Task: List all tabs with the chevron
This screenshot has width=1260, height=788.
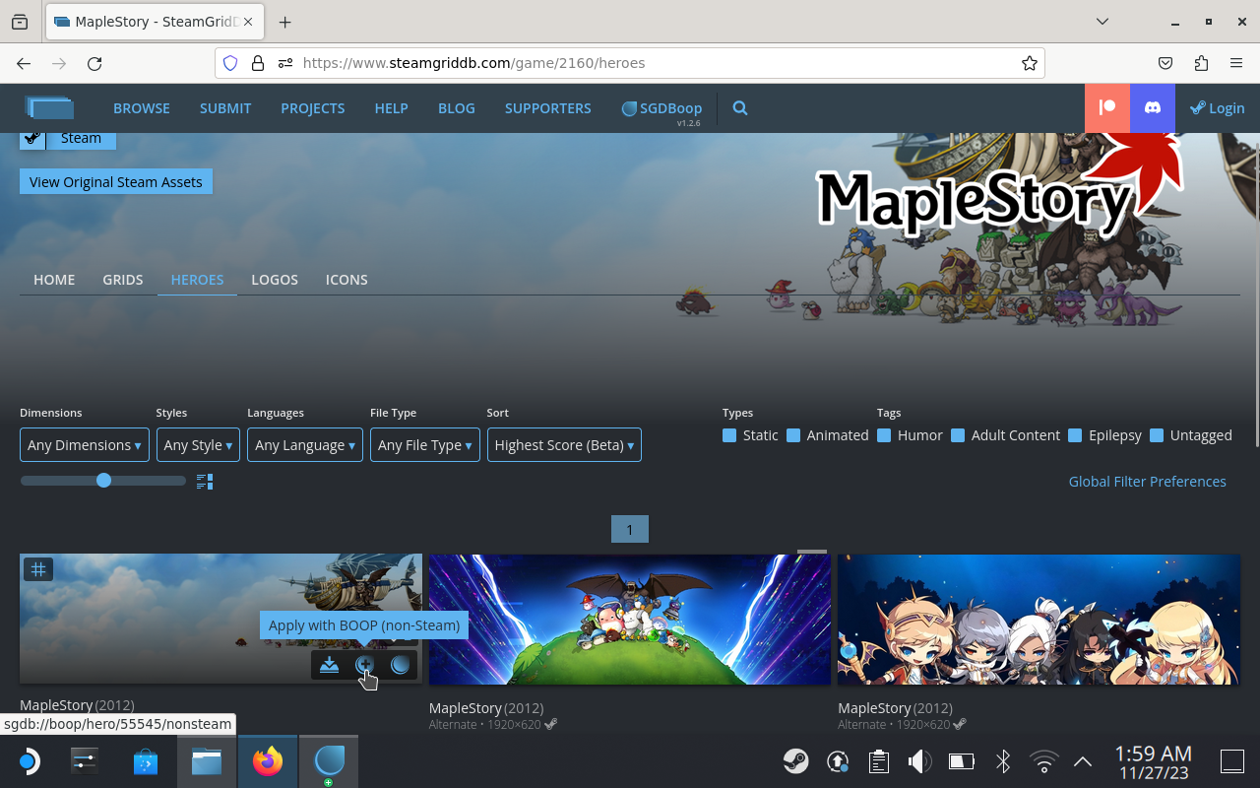Action: 1102,22
